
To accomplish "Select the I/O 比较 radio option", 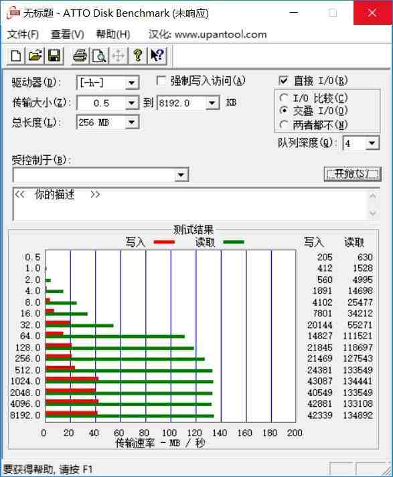I will (x=284, y=98).
